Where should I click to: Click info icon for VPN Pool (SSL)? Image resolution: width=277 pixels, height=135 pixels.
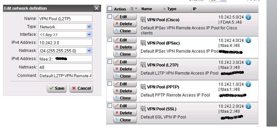coord(249,106)
